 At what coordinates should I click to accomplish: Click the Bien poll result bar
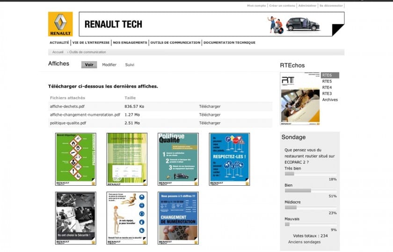coord(311,190)
